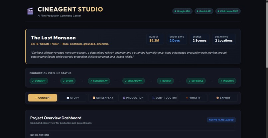Viewport: 268px width, 138px height.
Task: Click the Project Overview Dashboard heading
Action: click(x=56, y=118)
